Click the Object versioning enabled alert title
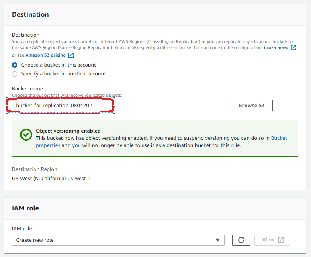The image size is (311, 257). pyautogui.click(x=68, y=131)
